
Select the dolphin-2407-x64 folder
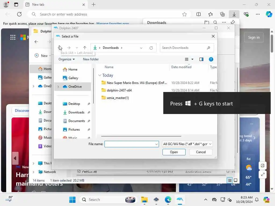coord(119,90)
